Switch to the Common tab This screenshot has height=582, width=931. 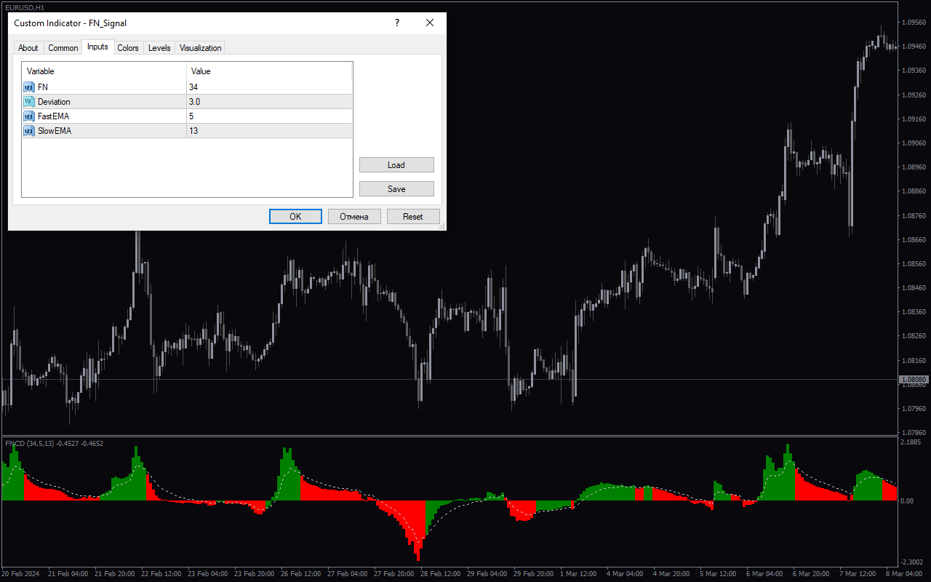63,48
